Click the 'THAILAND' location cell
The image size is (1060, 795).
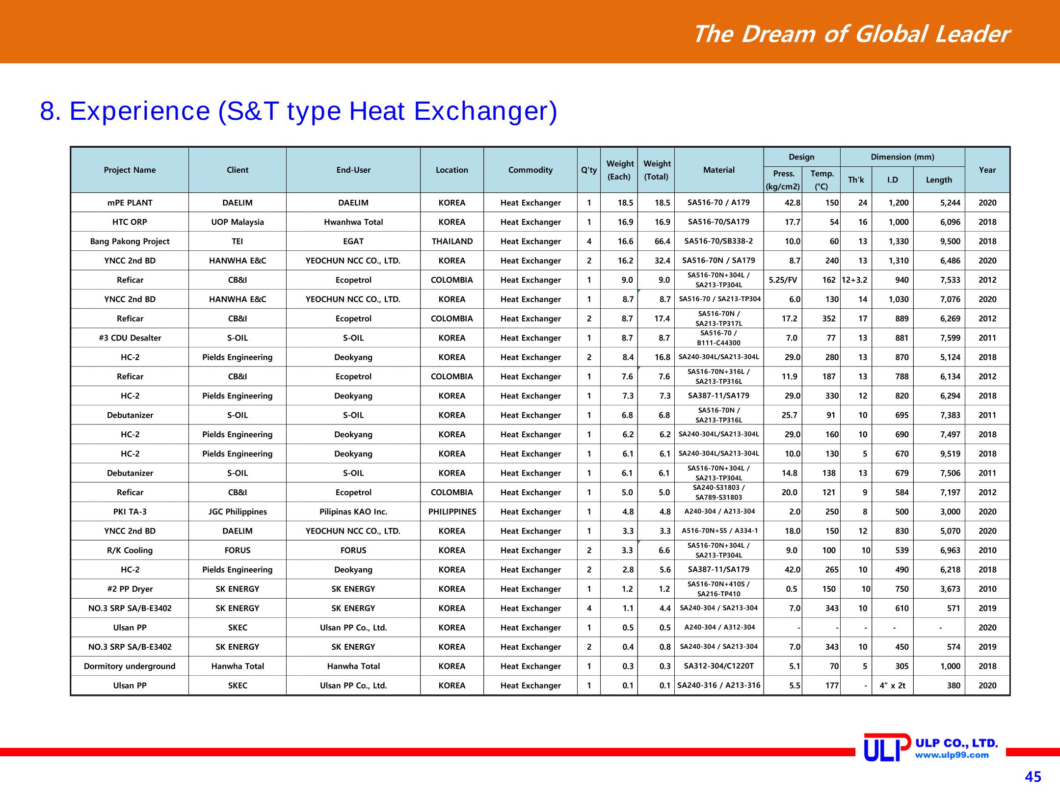tap(452, 241)
